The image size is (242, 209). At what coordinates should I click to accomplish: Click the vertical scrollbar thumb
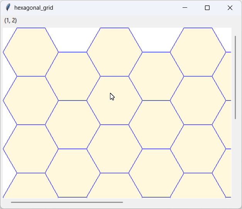tap(235, 77)
